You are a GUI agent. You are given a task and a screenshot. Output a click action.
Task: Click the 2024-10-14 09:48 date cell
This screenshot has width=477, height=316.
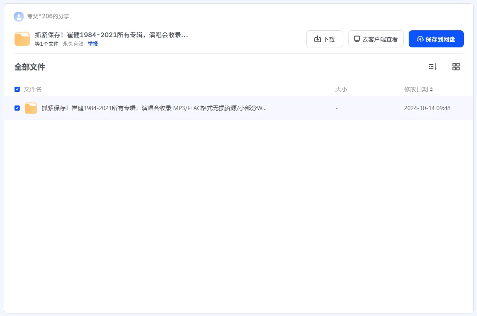pyautogui.click(x=427, y=108)
